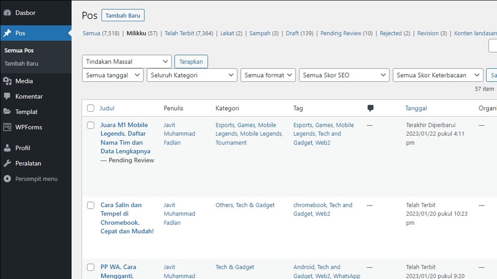The image size is (497, 279).
Task: Open the Semua Skor SEO dropdown
Action: pyautogui.click(x=344, y=75)
